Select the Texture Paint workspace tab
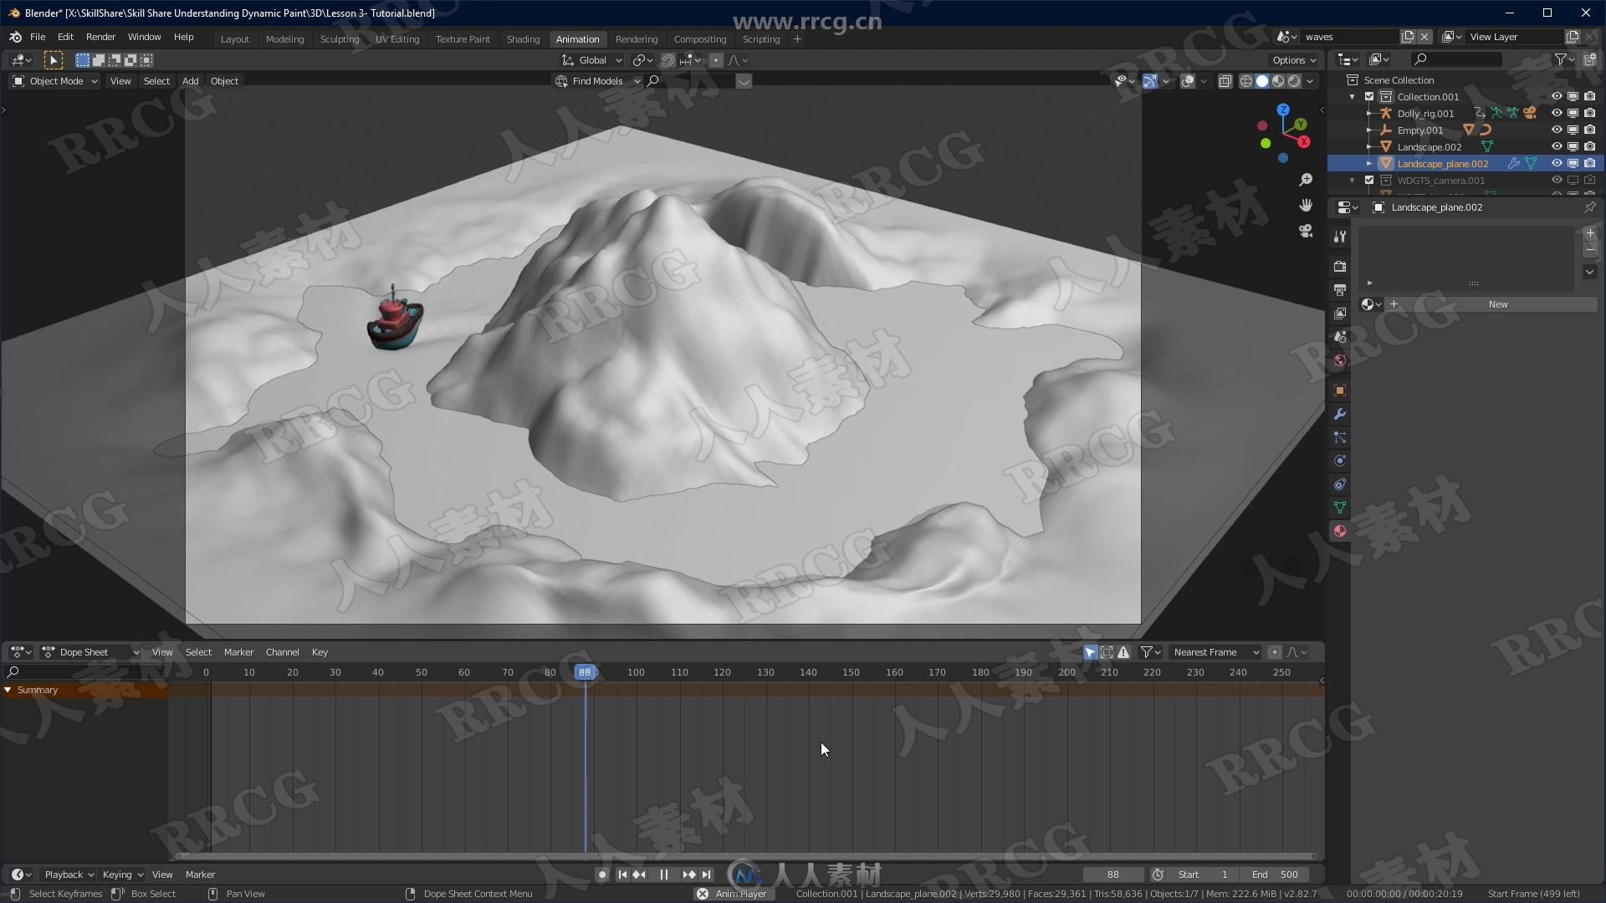This screenshot has width=1606, height=903. [461, 38]
